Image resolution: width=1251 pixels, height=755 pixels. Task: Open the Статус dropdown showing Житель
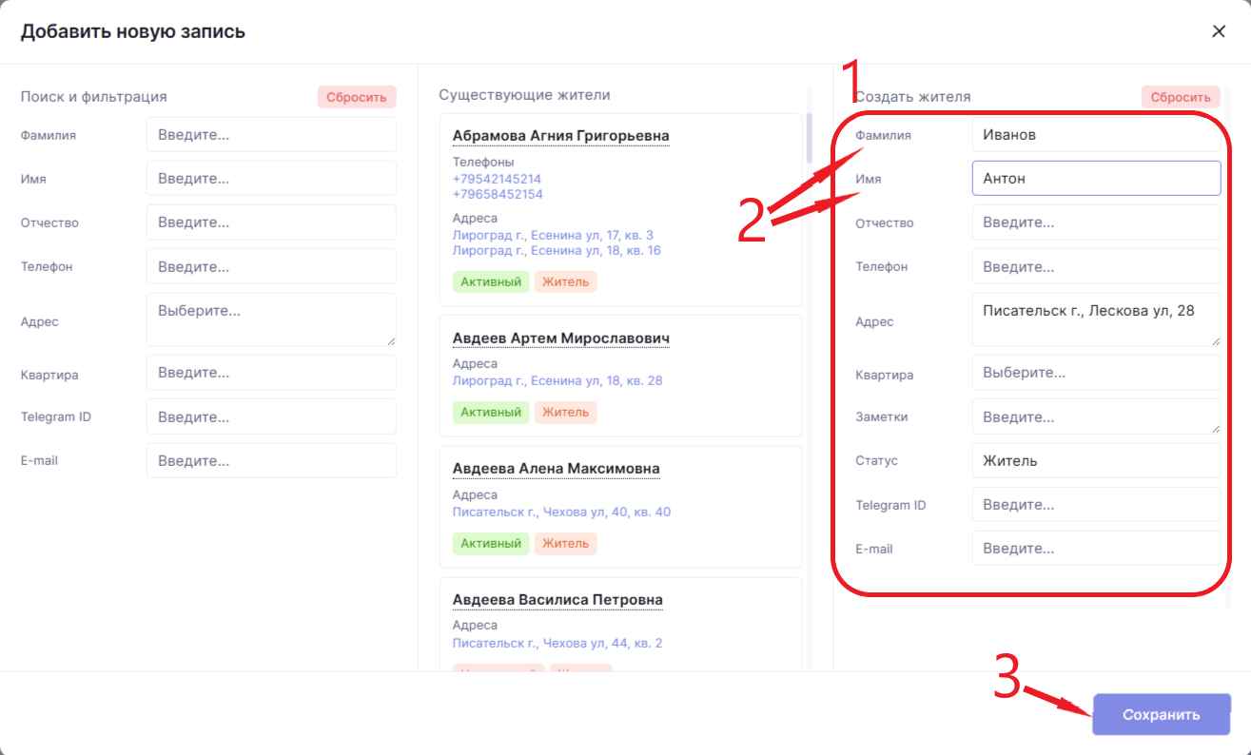coord(1095,461)
